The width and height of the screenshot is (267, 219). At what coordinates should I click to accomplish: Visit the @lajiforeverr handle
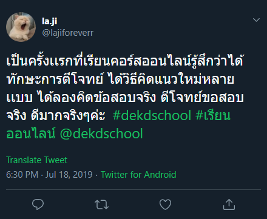tap(68, 33)
